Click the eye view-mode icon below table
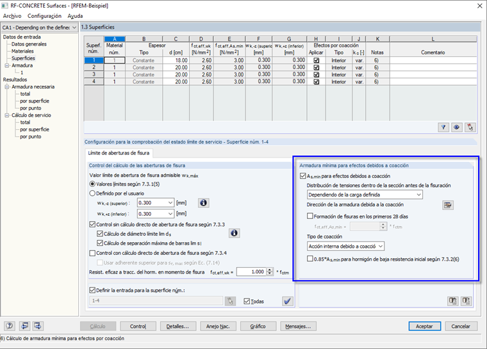 pyautogui.click(x=456, y=127)
